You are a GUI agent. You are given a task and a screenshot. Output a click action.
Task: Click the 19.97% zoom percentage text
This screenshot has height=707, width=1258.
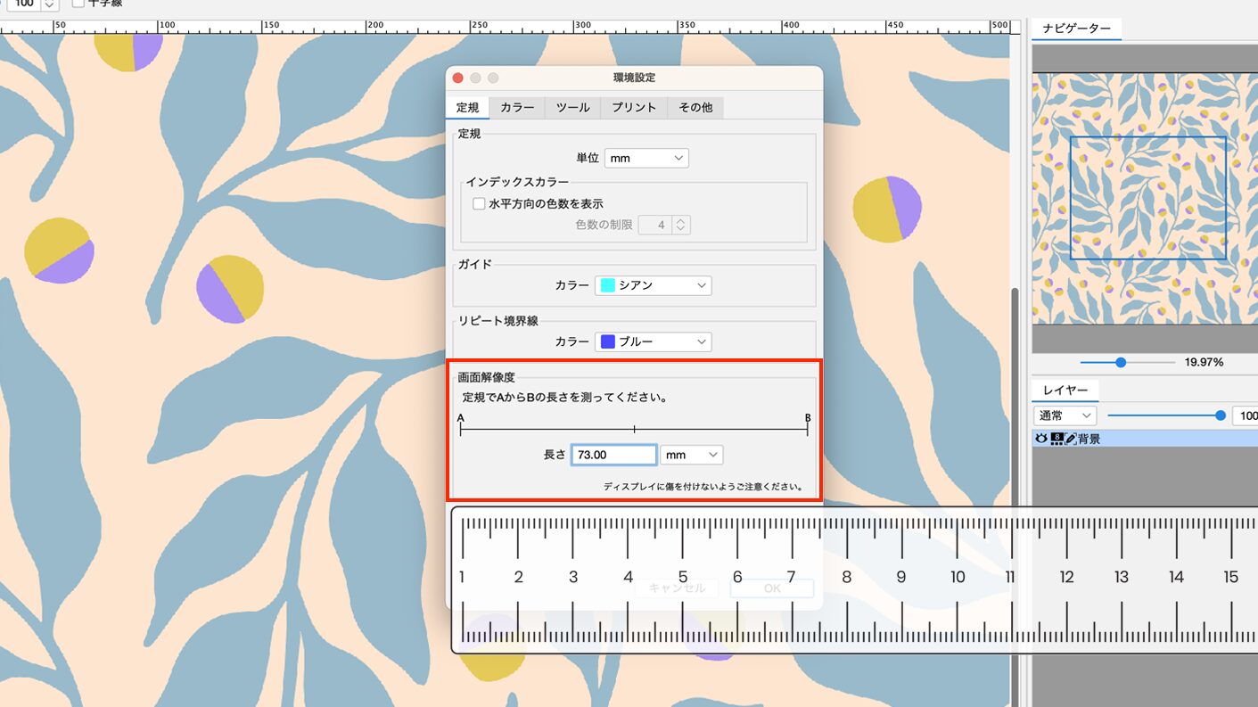(1204, 362)
